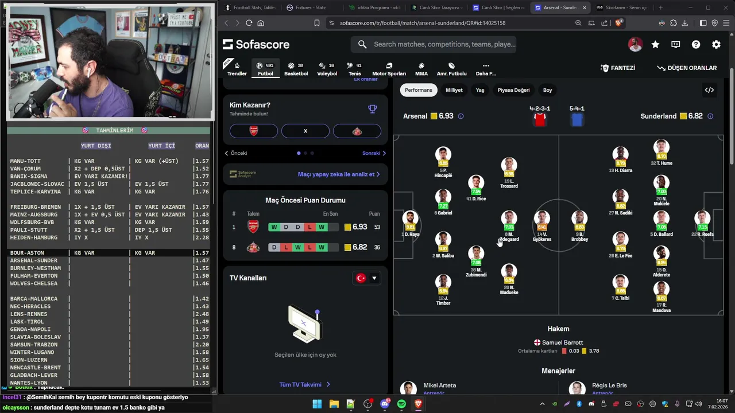Open Basketbol sport tab

click(x=296, y=69)
